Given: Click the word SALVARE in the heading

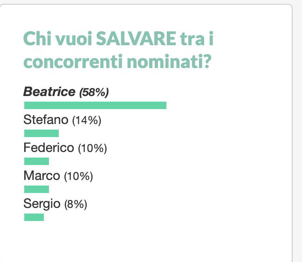Looking at the screenshot, I should pyautogui.click(x=136, y=39).
